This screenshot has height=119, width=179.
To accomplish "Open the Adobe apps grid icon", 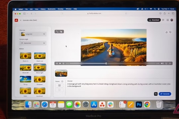I will click(167, 20).
